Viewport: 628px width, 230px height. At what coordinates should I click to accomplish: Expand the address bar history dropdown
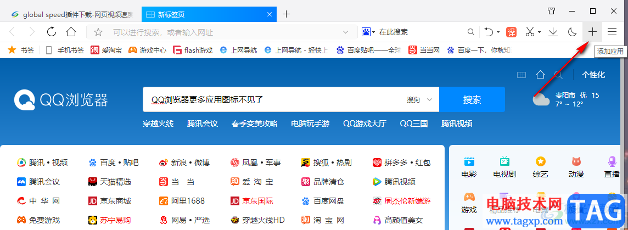[x=345, y=32]
